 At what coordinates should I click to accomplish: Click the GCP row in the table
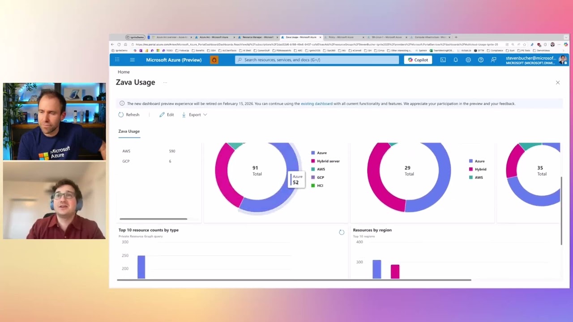158,161
